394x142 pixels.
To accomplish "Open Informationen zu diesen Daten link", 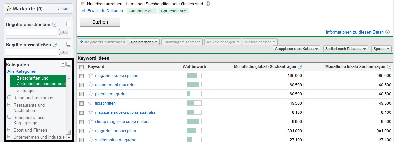I will tap(355, 32).
